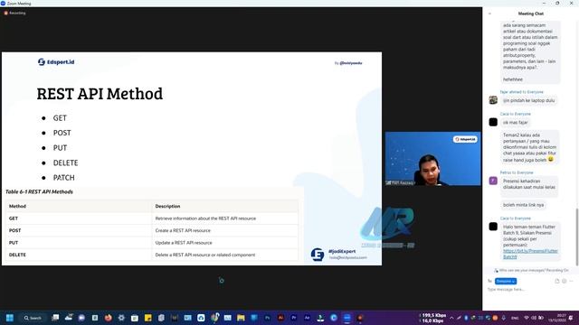Click the 'boleh minta link nya' message

523,205
